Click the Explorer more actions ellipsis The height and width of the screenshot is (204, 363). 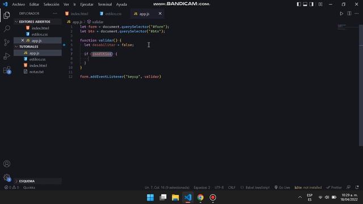pyautogui.click(x=55, y=14)
